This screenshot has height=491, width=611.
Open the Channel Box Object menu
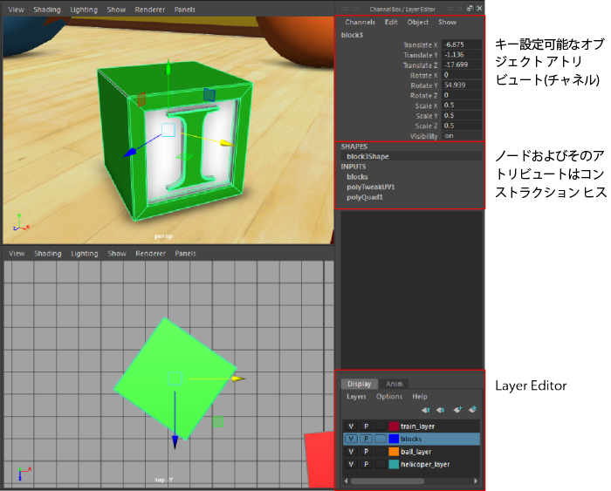point(418,22)
